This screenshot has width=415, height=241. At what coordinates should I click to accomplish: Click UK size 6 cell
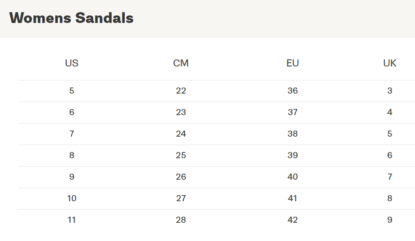(x=390, y=155)
